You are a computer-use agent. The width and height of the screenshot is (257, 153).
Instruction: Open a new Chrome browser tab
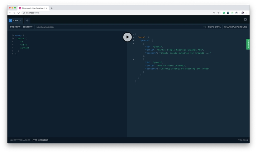point(52,8)
